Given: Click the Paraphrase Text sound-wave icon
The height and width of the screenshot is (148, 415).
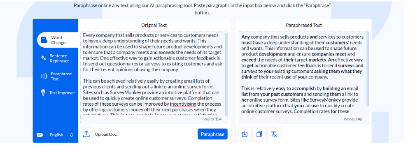Looking at the screenshot, I should click(44, 76).
